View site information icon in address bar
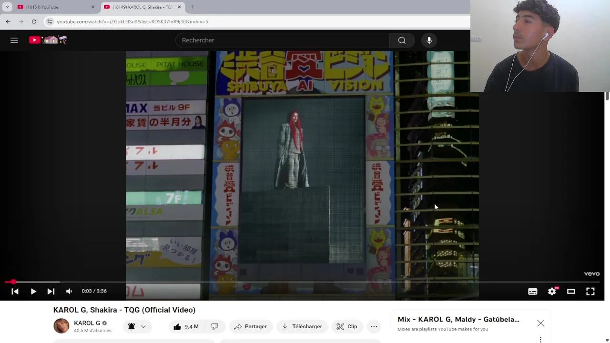The image size is (610, 343). (x=50, y=21)
